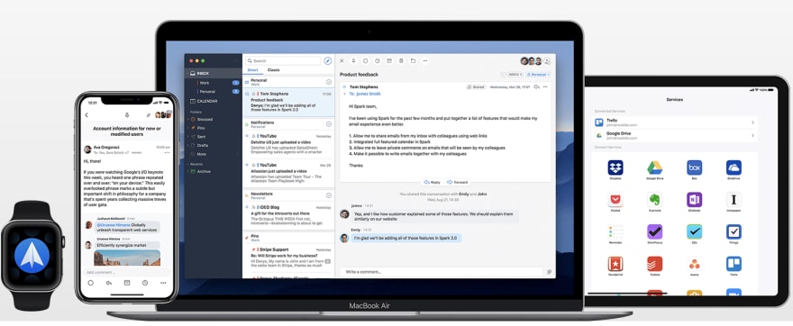
Task: Click the mark-as-read circle icon in toolbar
Action: [x=365, y=60]
